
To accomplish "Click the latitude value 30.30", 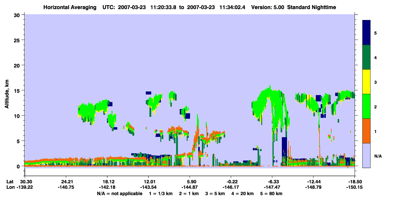I will [x=25, y=182].
